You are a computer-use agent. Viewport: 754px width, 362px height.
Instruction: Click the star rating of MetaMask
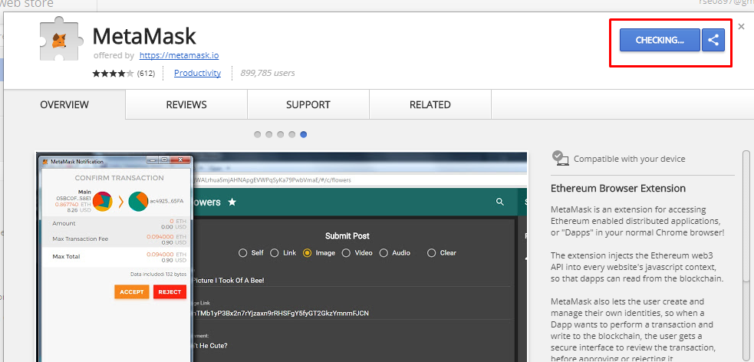click(x=113, y=74)
